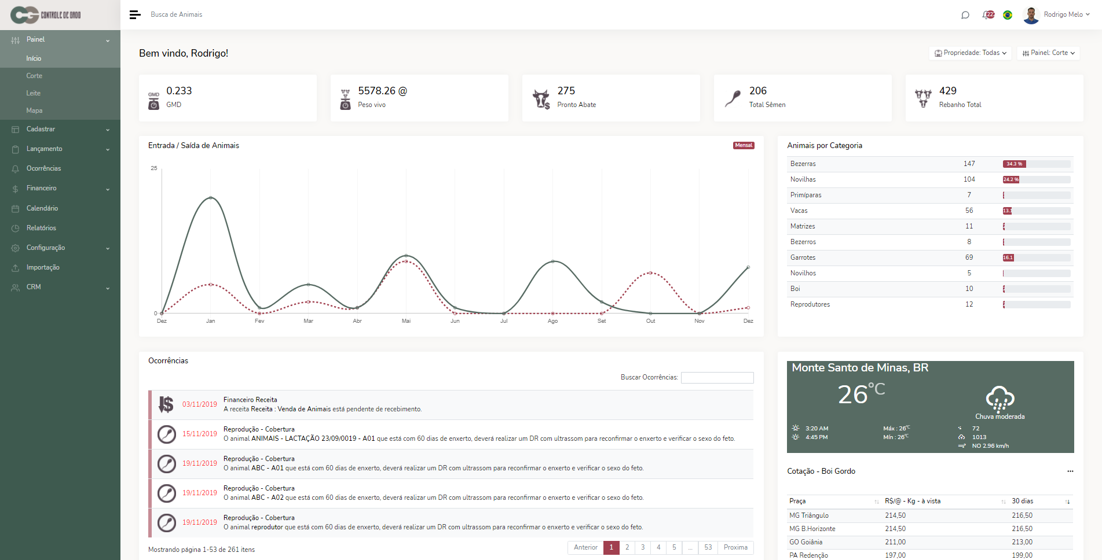
Task: Click the Anterior pagination button
Action: (585, 547)
